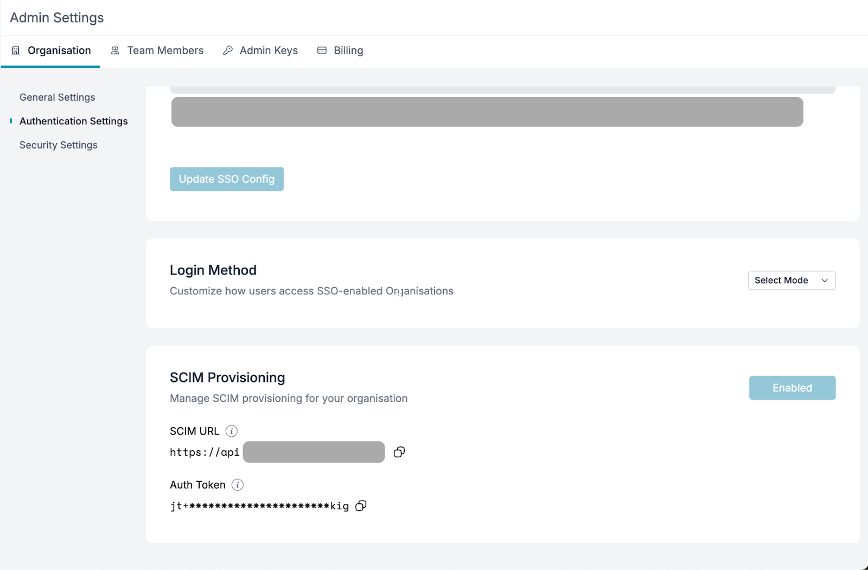Copy the SCIM URL using its copy icon
Image resolution: width=868 pixels, height=570 pixels.
pyautogui.click(x=399, y=452)
